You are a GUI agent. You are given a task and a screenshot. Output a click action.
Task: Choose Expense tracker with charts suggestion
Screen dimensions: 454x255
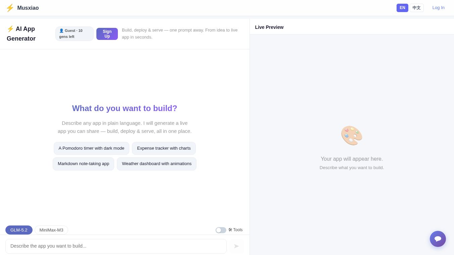tap(164, 148)
